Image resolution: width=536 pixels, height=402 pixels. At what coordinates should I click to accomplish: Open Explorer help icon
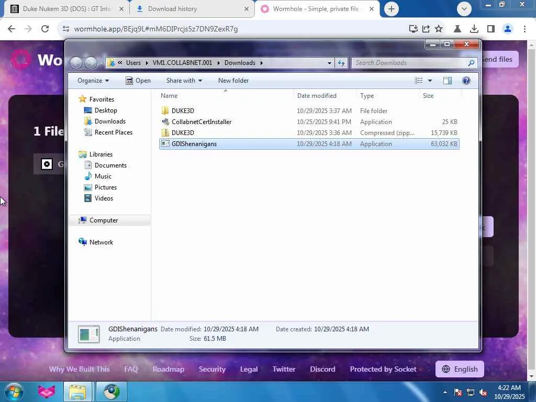click(466, 81)
